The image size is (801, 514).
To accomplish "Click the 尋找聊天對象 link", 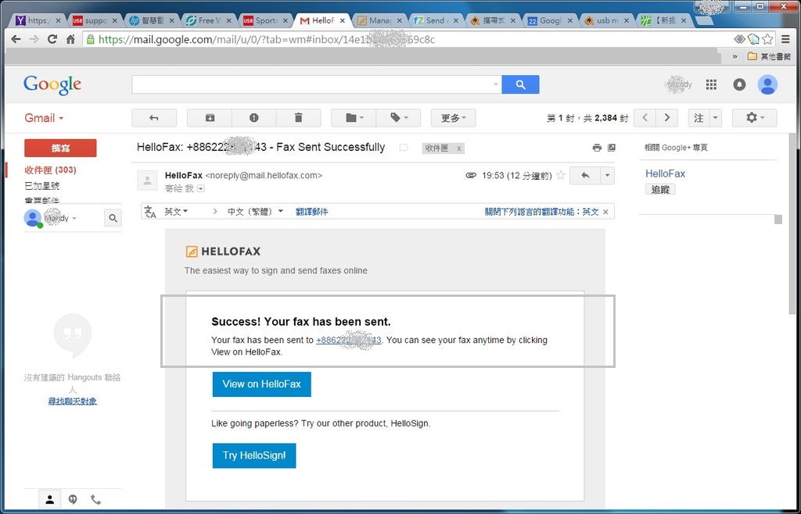I will click(73, 402).
